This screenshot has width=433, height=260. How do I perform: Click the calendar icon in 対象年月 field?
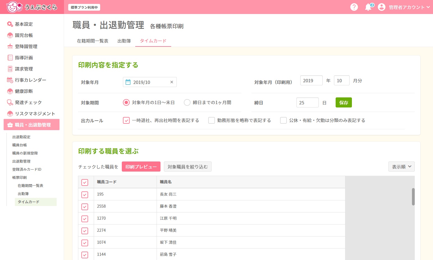[128, 82]
